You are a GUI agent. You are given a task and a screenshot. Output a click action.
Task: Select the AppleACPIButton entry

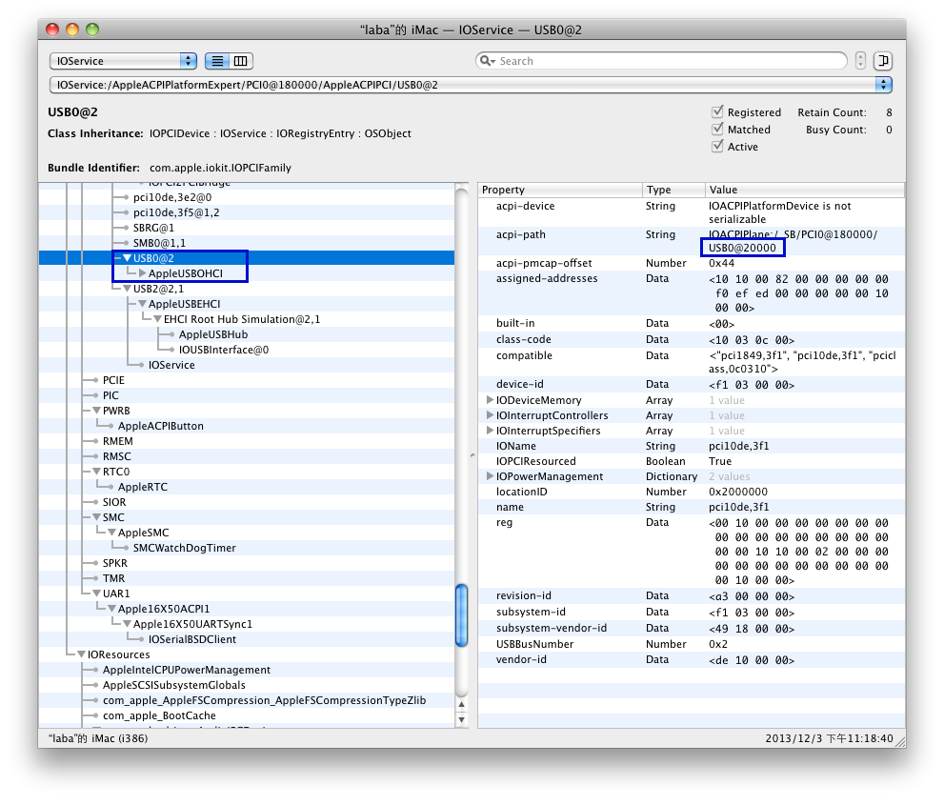pos(161,426)
